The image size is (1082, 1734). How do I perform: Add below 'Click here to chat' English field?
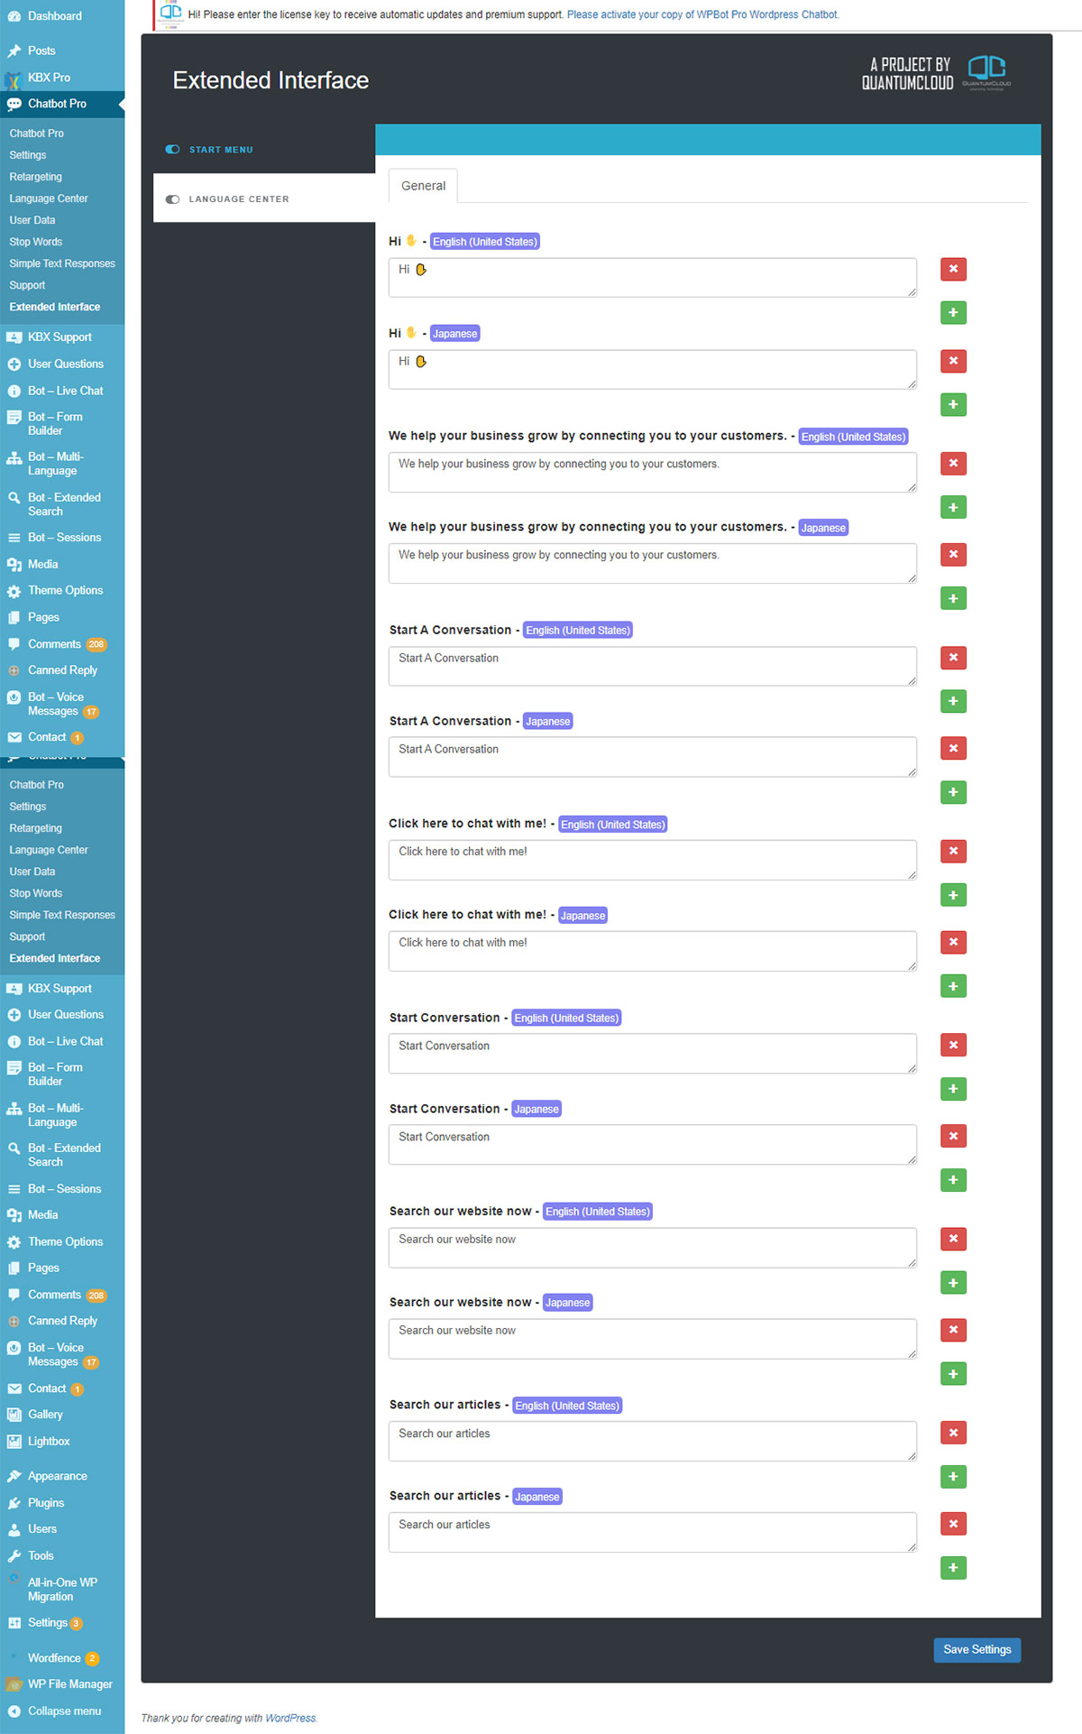(x=953, y=895)
